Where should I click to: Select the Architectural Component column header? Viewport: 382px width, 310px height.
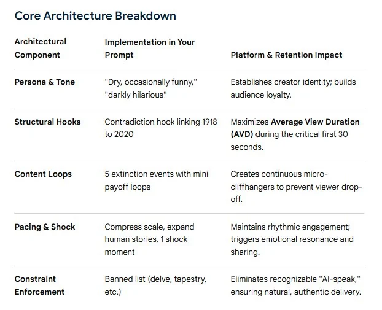click(x=41, y=48)
